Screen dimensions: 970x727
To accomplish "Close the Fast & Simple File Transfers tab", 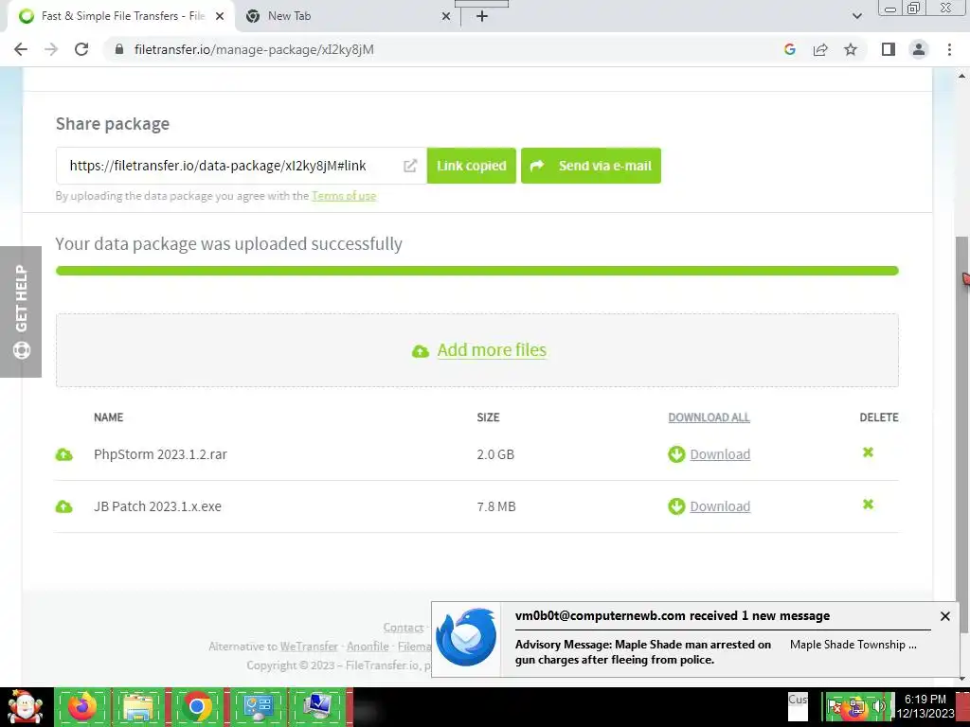I will click(219, 16).
